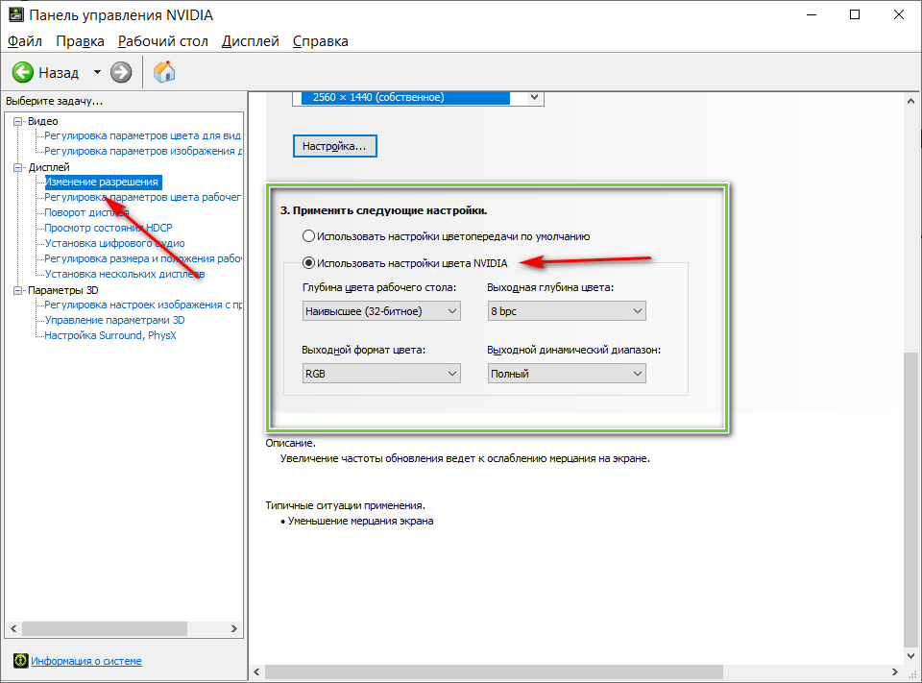Click right arrow of task panel scrollbar
The width and height of the screenshot is (922, 683).
point(234,628)
